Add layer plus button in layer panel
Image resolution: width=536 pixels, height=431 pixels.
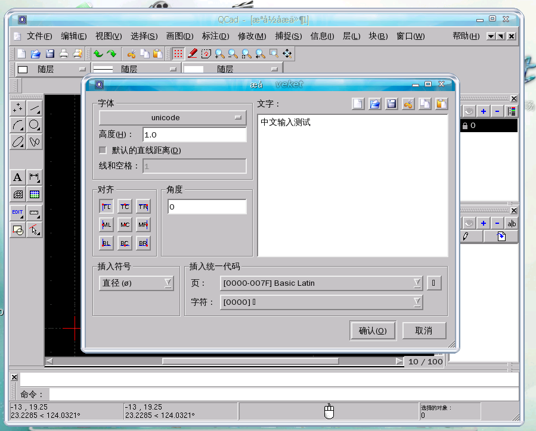tap(484, 111)
